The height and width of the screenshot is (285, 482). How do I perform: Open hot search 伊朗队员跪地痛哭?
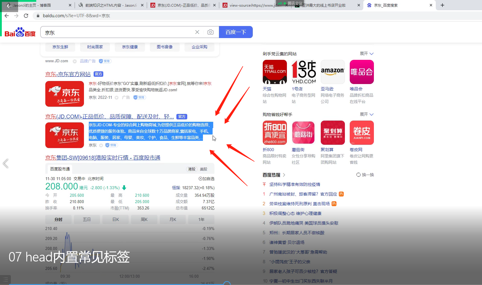(304, 223)
